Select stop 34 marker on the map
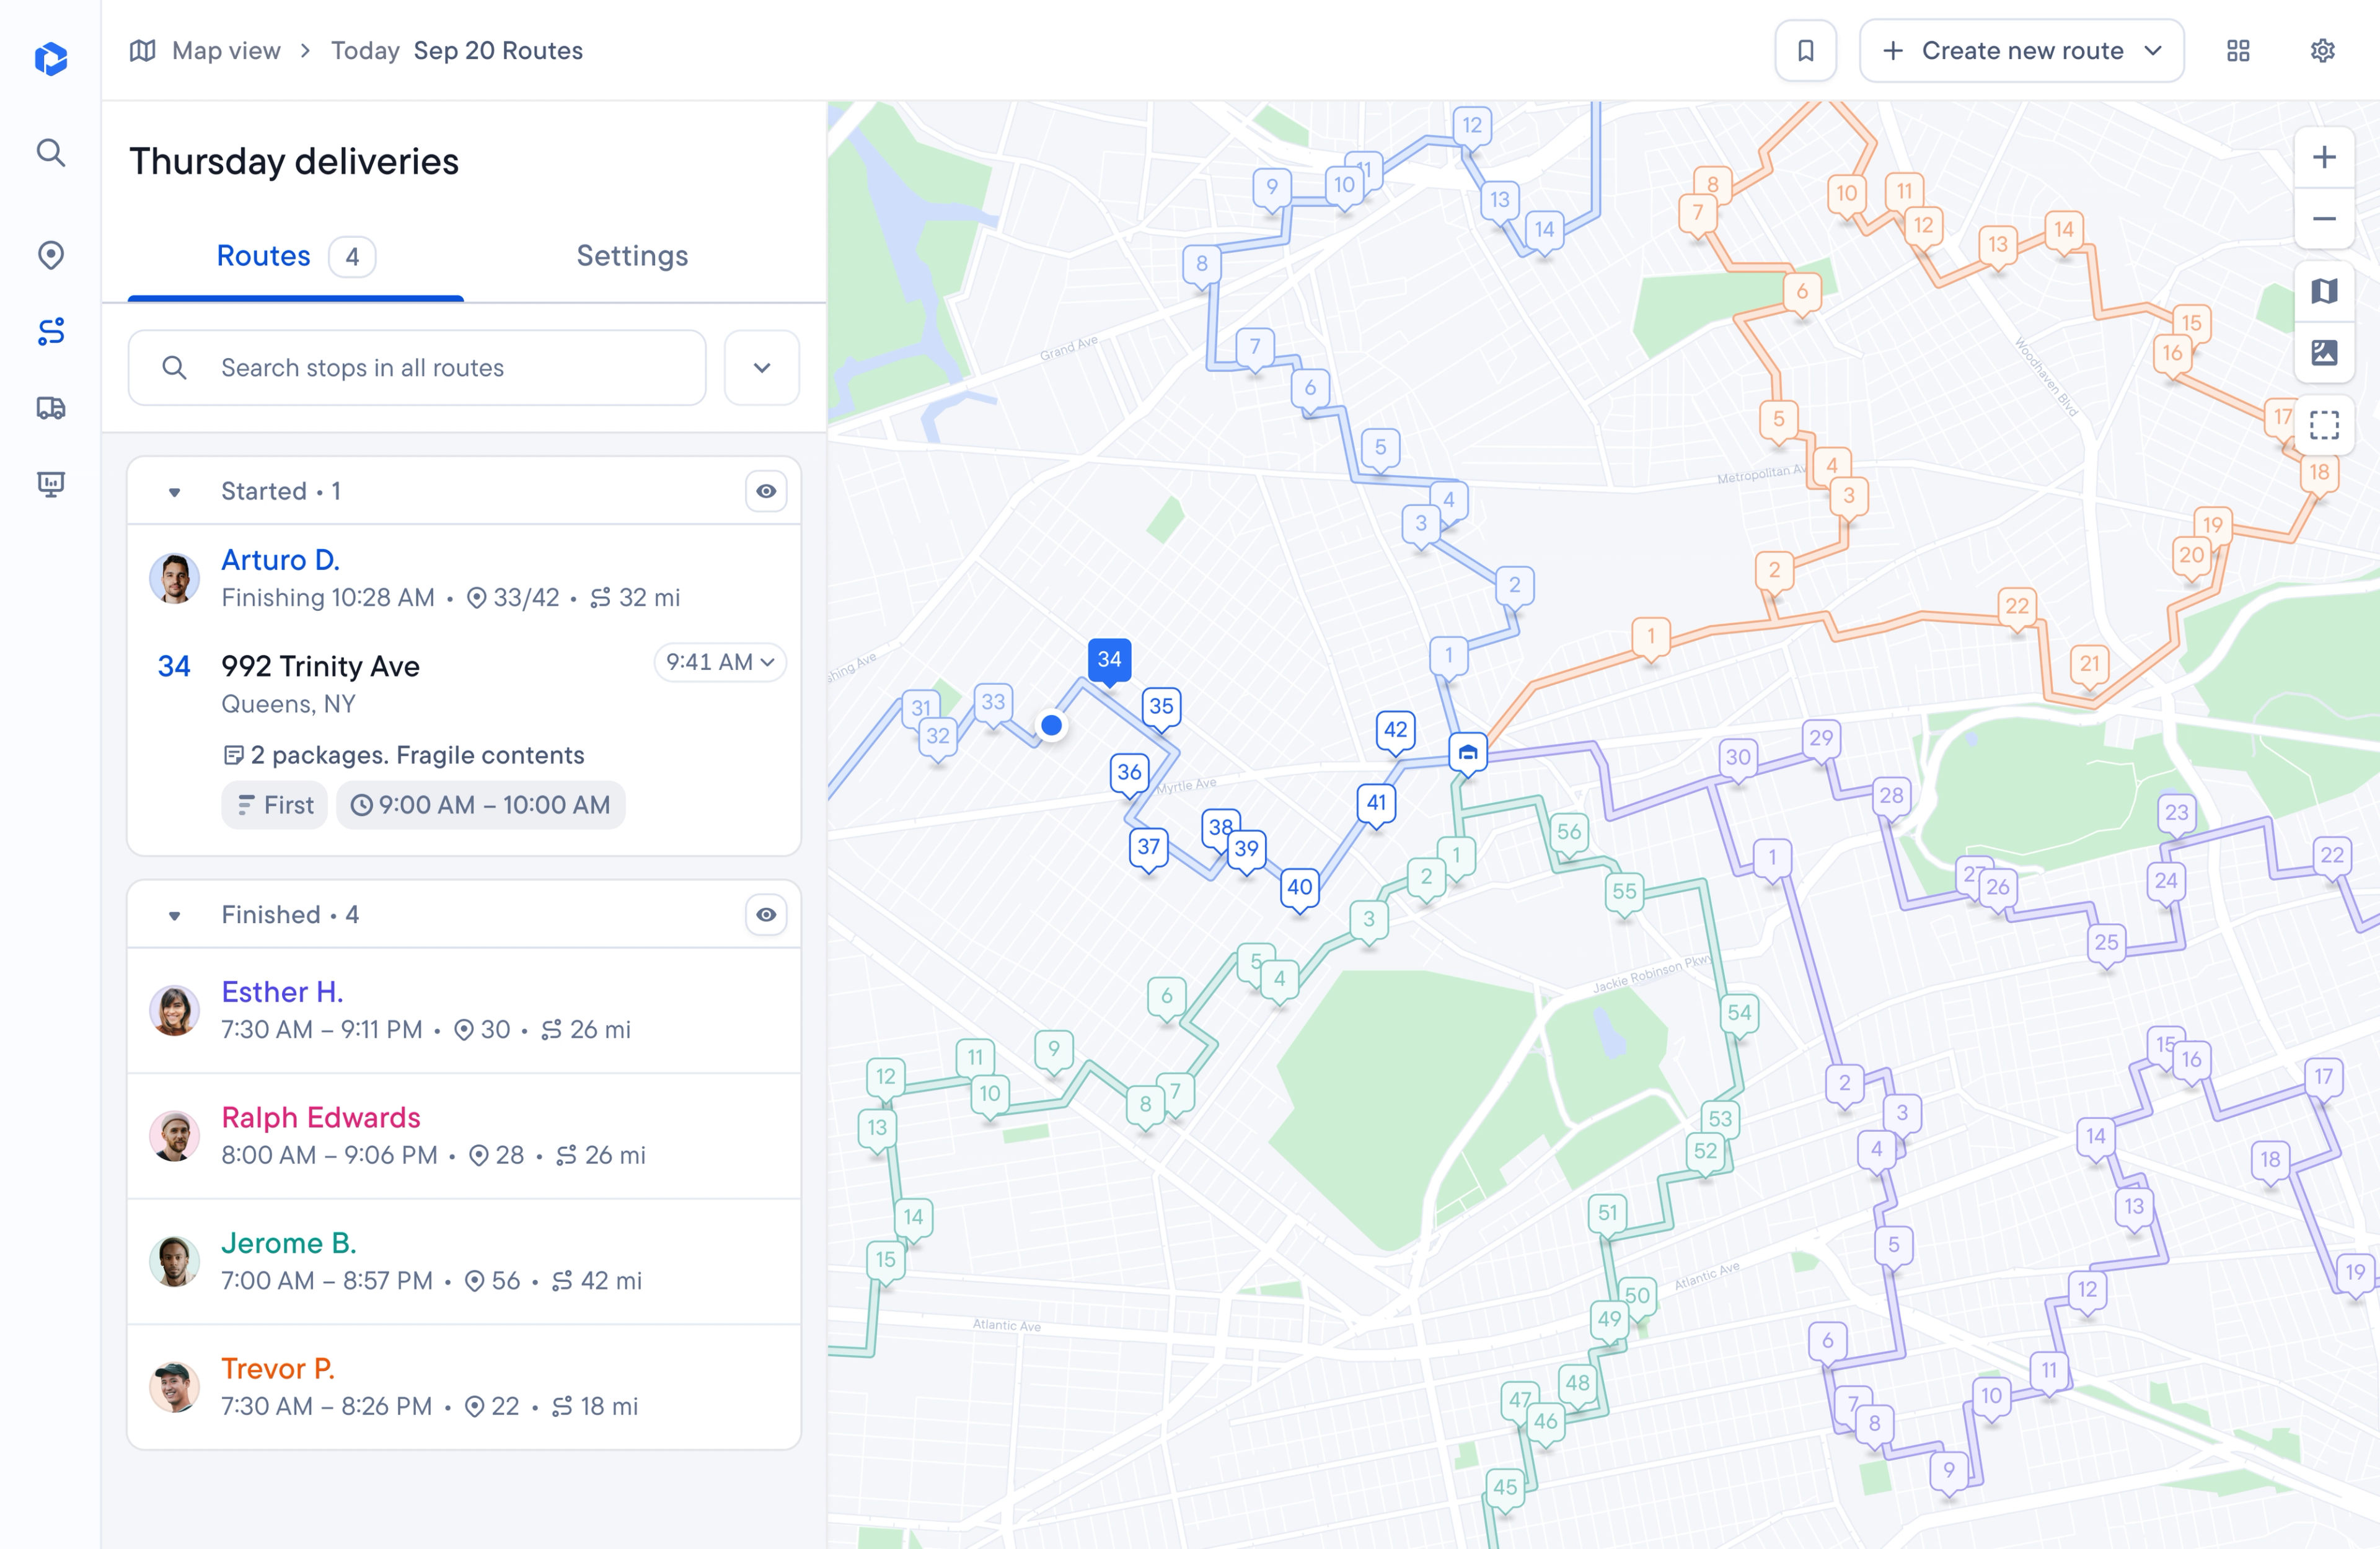2380x1549 pixels. 1109,661
